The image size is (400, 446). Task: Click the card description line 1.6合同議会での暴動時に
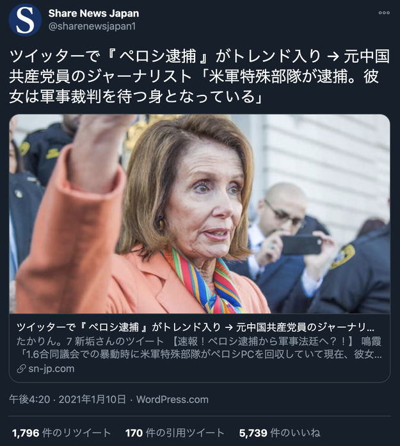click(x=199, y=354)
